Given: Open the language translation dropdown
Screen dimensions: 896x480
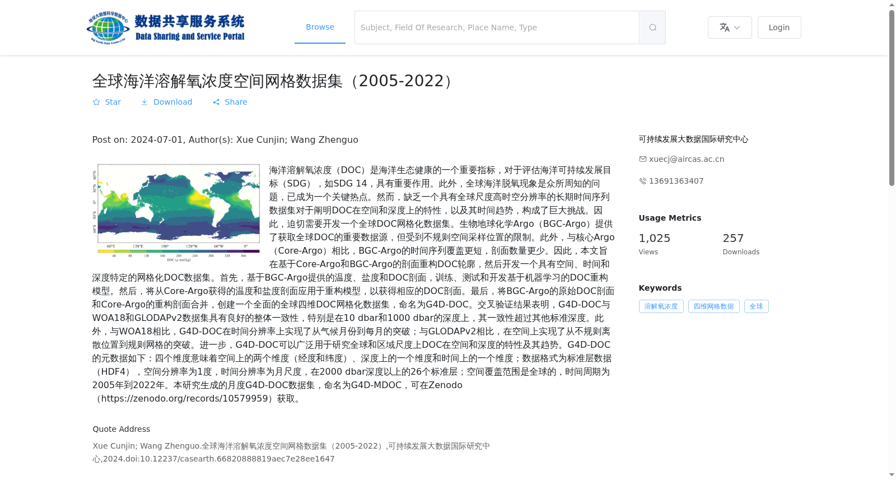Looking at the screenshot, I should tap(730, 27).
